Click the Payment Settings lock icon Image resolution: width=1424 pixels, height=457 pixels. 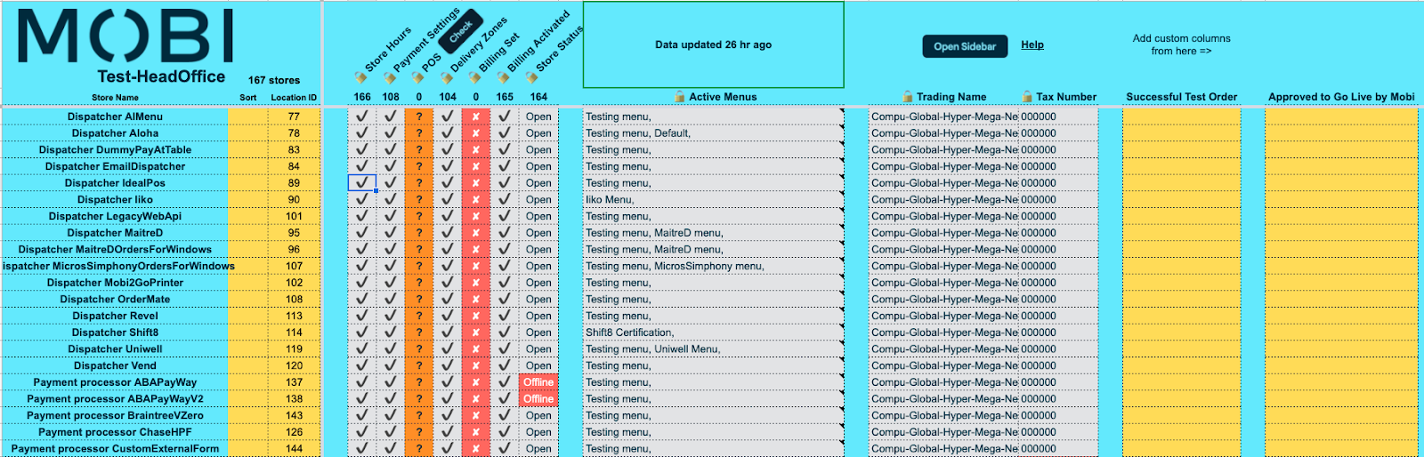click(389, 78)
